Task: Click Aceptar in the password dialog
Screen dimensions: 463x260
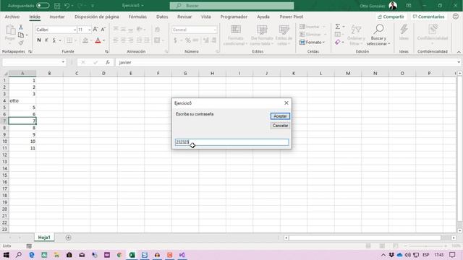Action: click(x=280, y=116)
